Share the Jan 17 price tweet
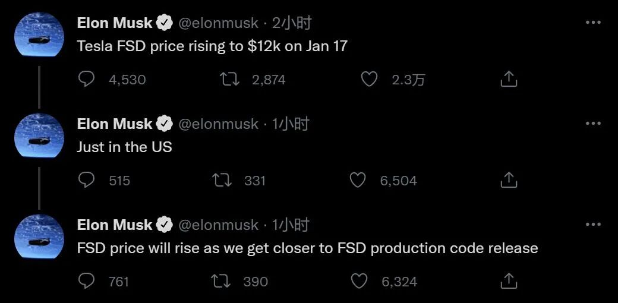The height and width of the screenshot is (303, 618). pos(509,79)
